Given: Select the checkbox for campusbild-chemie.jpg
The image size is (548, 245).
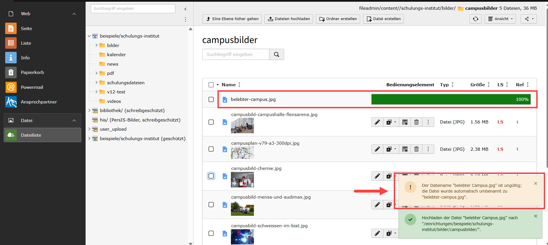Looking at the screenshot, I should (211, 176).
